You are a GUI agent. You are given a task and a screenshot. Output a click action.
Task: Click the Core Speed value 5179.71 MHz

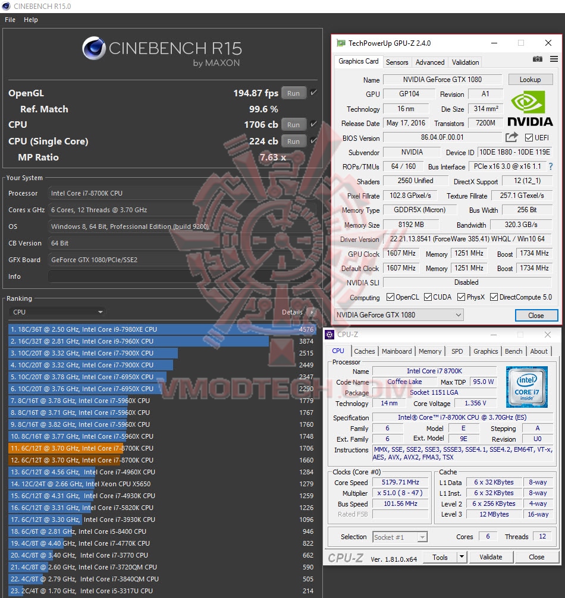coord(401,483)
